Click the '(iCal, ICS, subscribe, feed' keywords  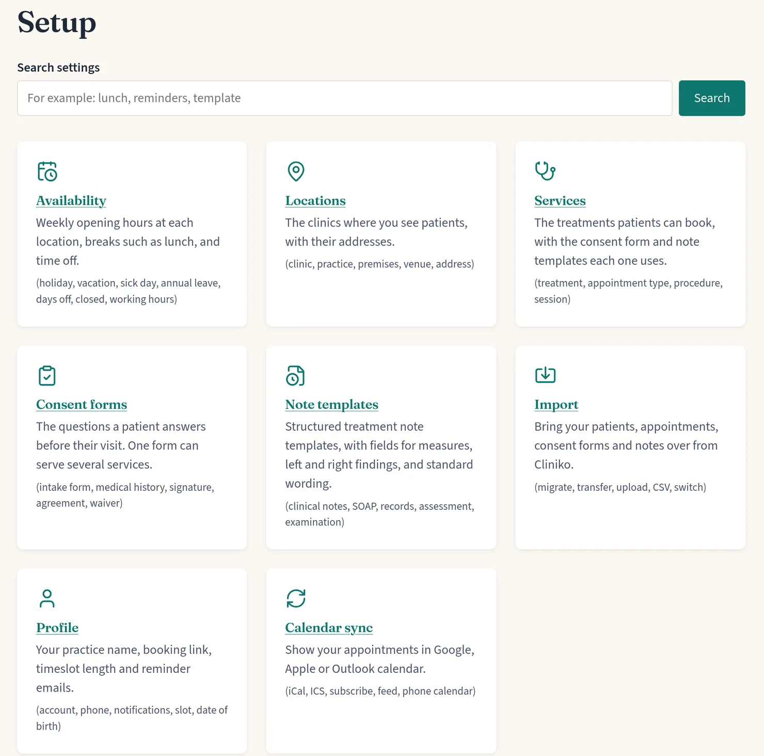380,691
